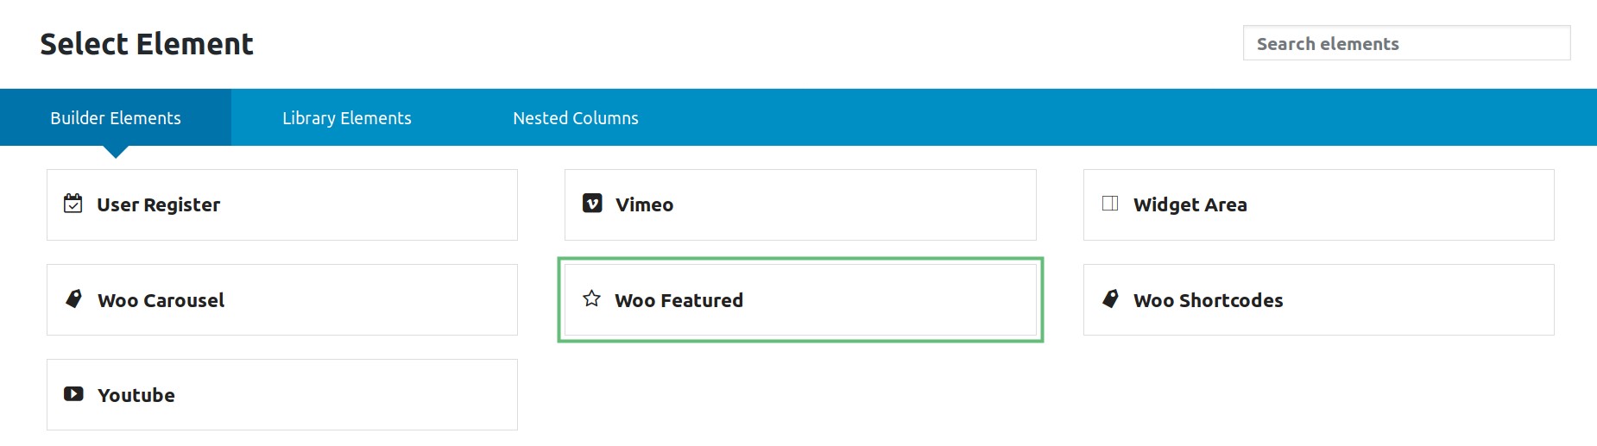The width and height of the screenshot is (1597, 446).
Task: Add the Youtube element
Action: coord(282,394)
